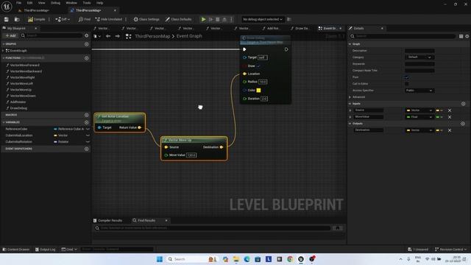Toggle the Pure checkbox in Details
The width and height of the screenshot is (471, 265).
pos(407,77)
